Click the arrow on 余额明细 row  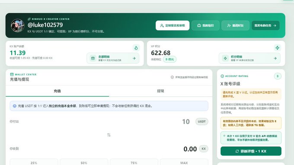[x=134, y=58]
